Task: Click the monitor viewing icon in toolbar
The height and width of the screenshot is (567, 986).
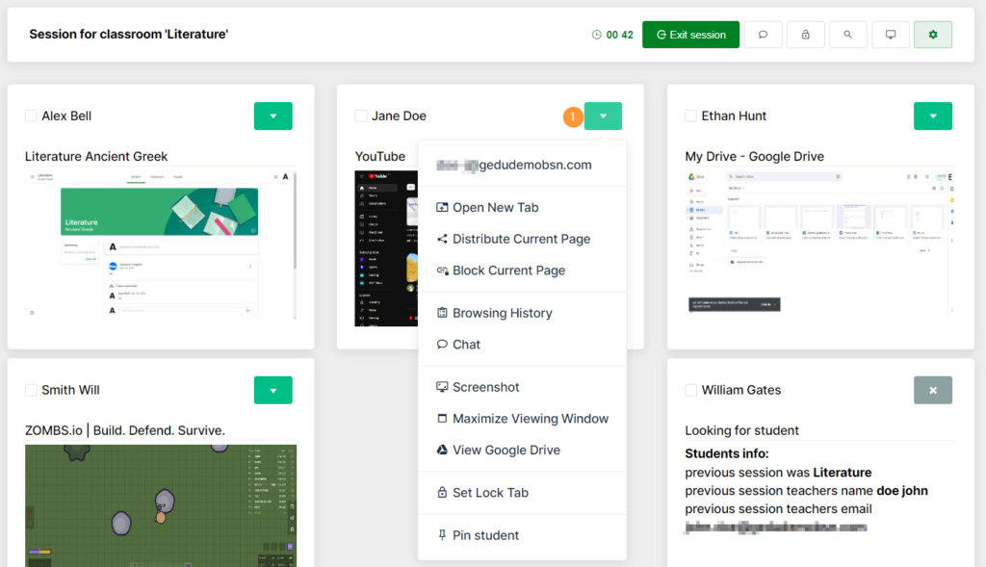Action: 890,34
